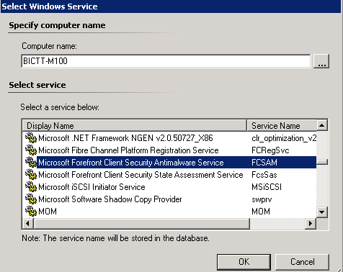Click the FcsSas service name cell
The width and height of the screenshot is (343, 272).
264,175
